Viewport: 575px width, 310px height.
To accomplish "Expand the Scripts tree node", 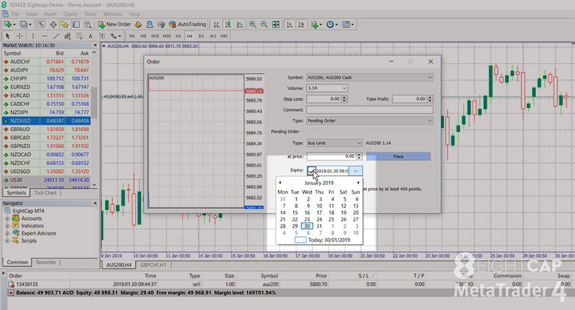I will [7, 241].
